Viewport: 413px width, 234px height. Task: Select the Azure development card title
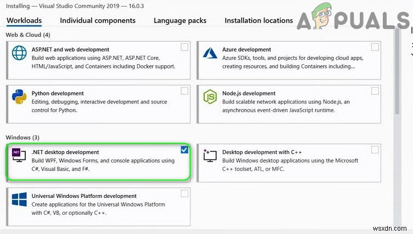pyautogui.click(x=246, y=49)
